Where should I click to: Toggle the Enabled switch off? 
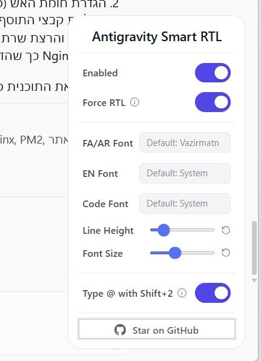click(213, 73)
